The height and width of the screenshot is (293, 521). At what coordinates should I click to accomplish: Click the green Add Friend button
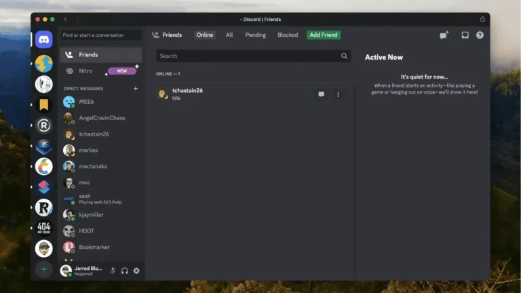point(324,35)
